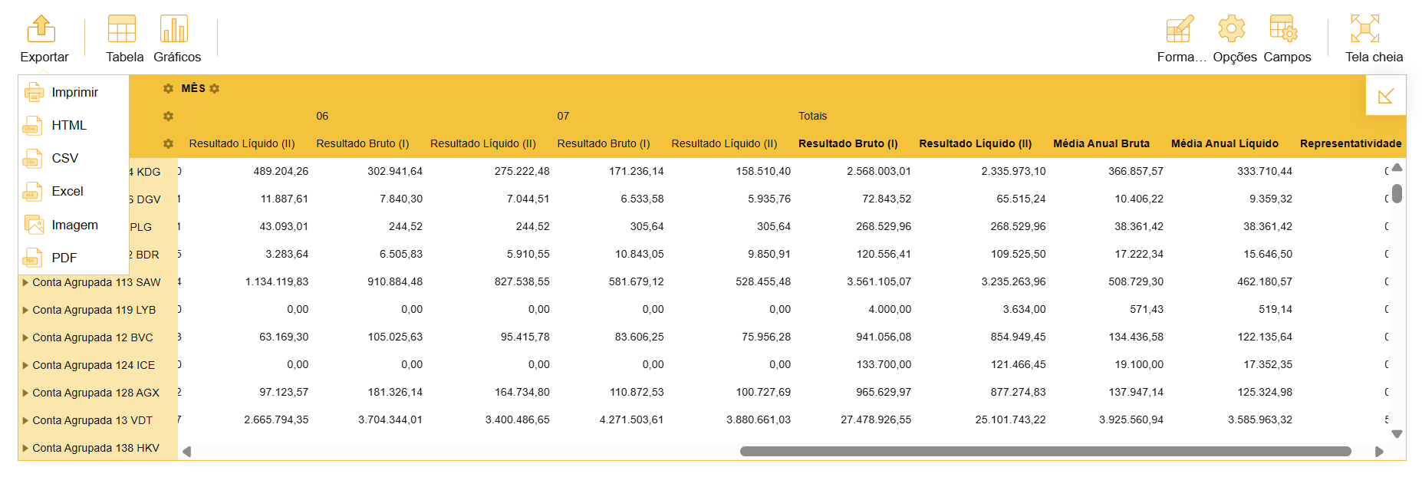Switch to Gráficos chart view
Image resolution: width=1422 pixels, height=477 pixels.
pyautogui.click(x=177, y=39)
